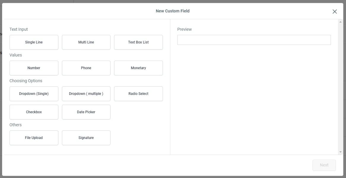Viewport: 346px width, 178px height.
Task: Select the File Upload field type
Action: pos(34,138)
